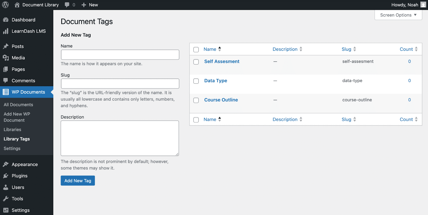
Task: Click sort arrows beside top Description header
Action: pyautogui.click(x=301, y=49)
